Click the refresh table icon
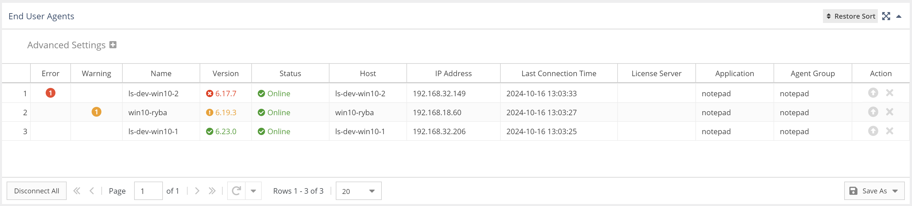912x206 pixels. [236, 191]
